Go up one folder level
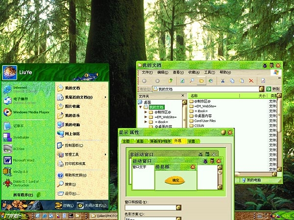 [x=171, y=81]
